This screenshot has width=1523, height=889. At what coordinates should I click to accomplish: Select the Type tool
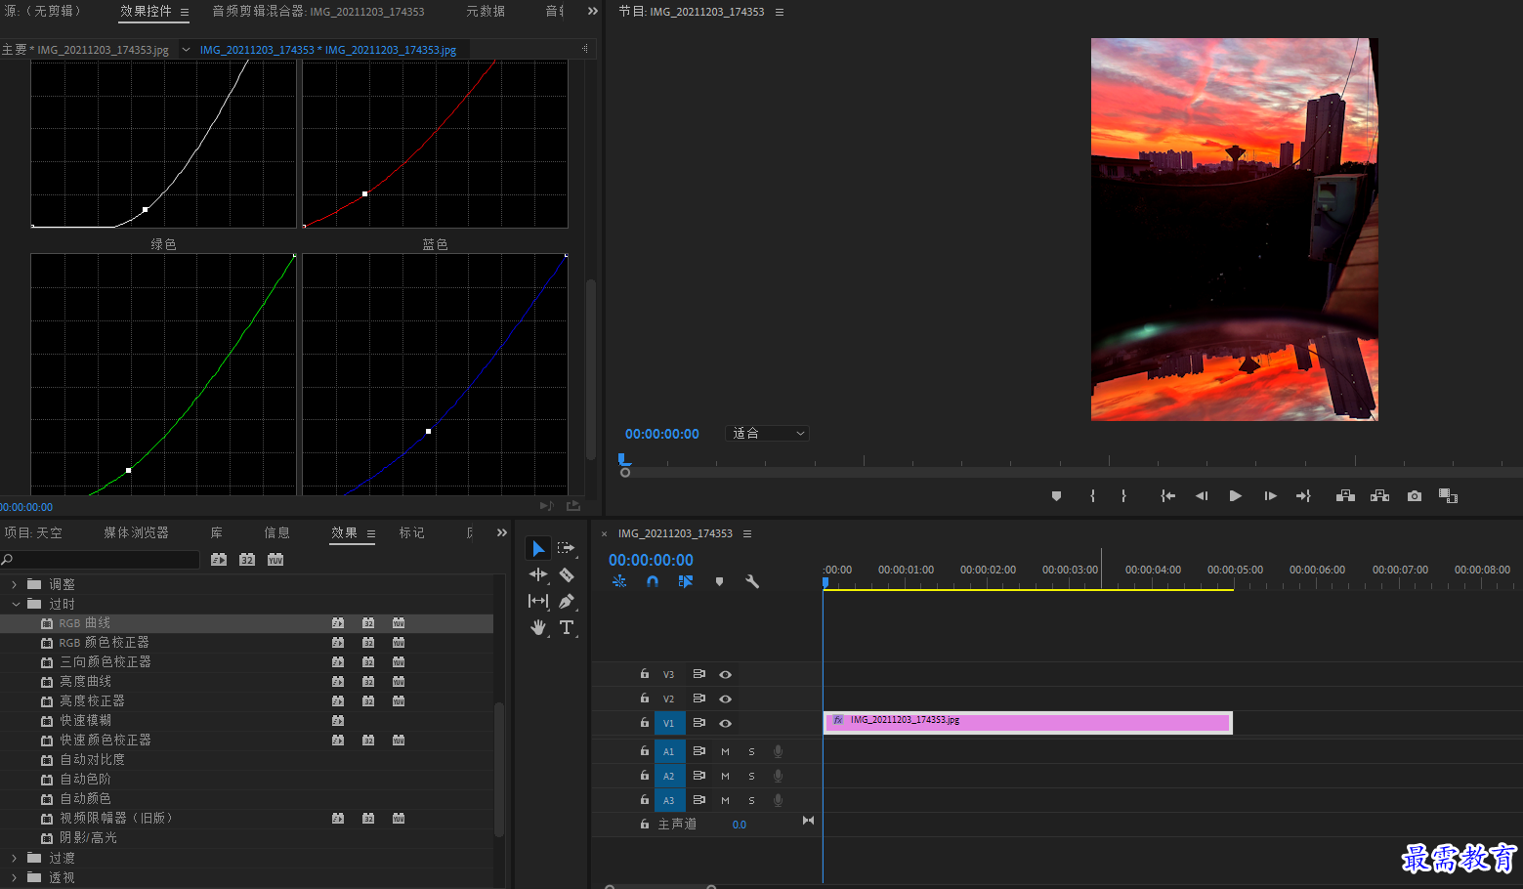pyautogui.click(x=566, y=627)
